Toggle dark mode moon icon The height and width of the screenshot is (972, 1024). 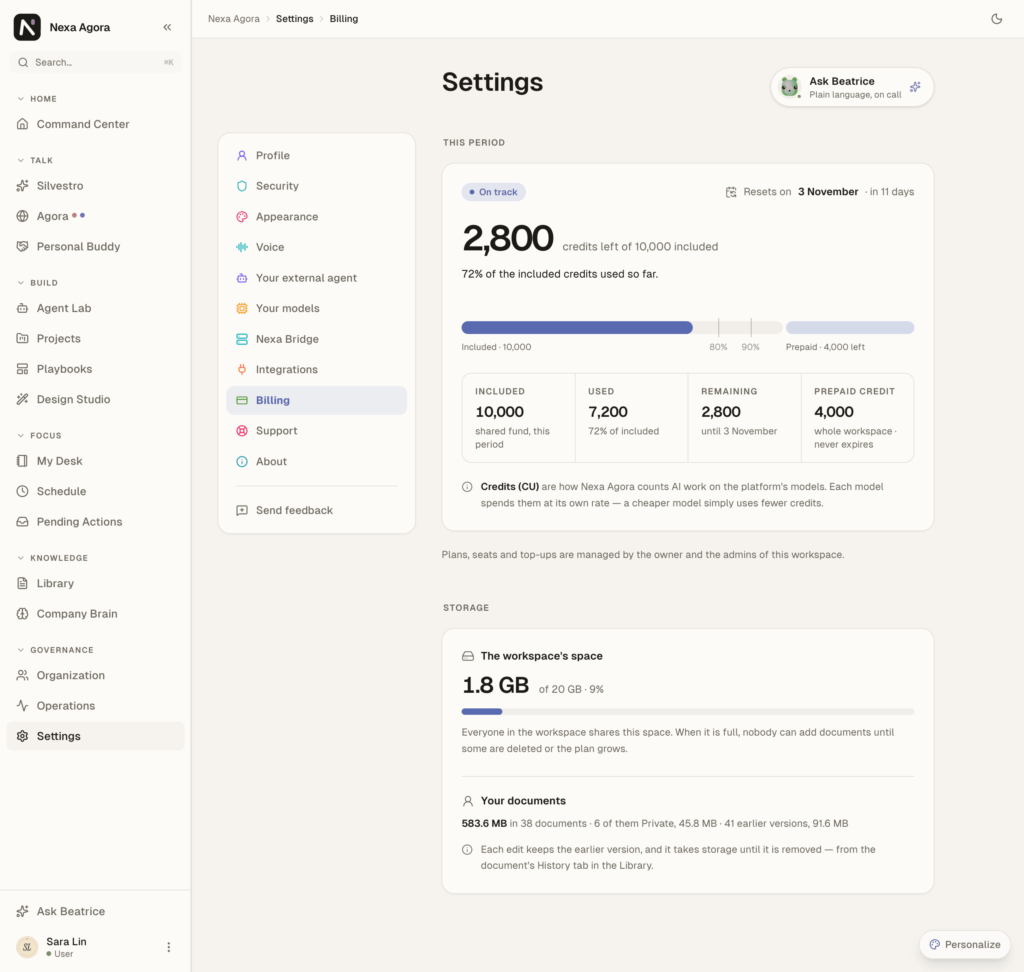(996, 19)
